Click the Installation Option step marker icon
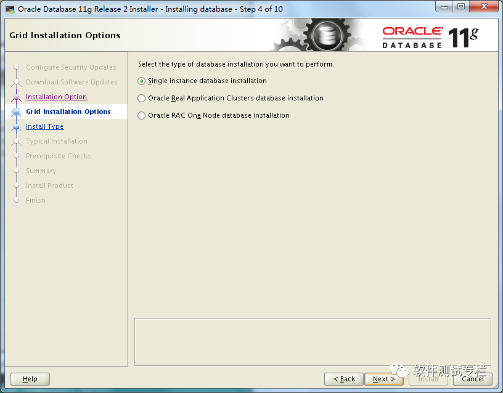Screen dimensions: 503x393 coord(17,97)
